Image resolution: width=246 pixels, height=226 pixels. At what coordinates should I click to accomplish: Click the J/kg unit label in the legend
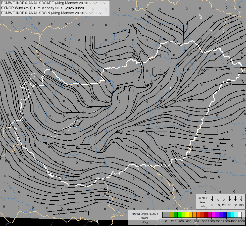[x=145, y=222]
